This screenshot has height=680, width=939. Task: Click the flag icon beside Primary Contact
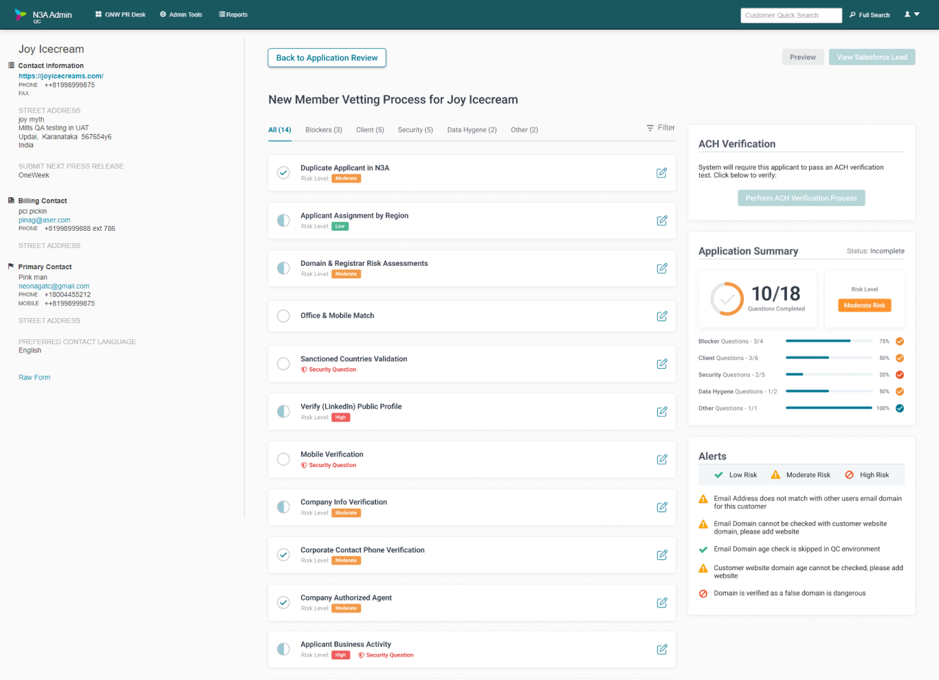(x=10, y=267)
